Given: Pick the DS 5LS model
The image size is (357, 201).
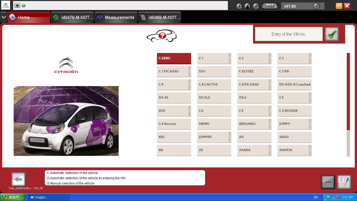Looking at the screenshot, I should [x=214, y=98].
